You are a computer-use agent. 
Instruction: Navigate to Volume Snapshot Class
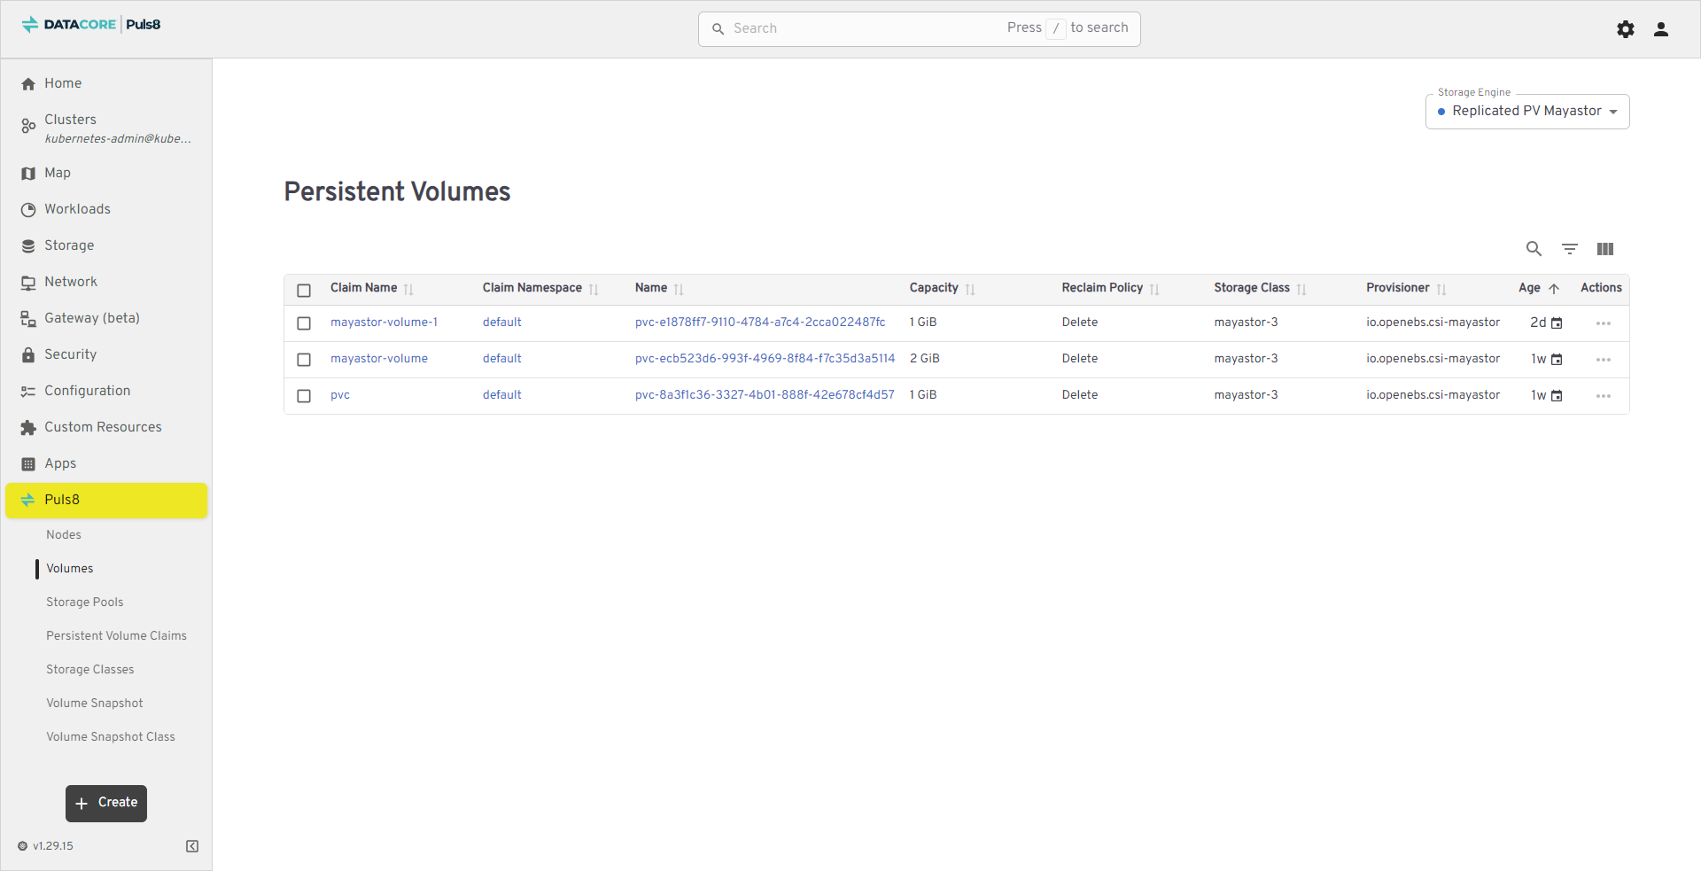pos(111,737)
